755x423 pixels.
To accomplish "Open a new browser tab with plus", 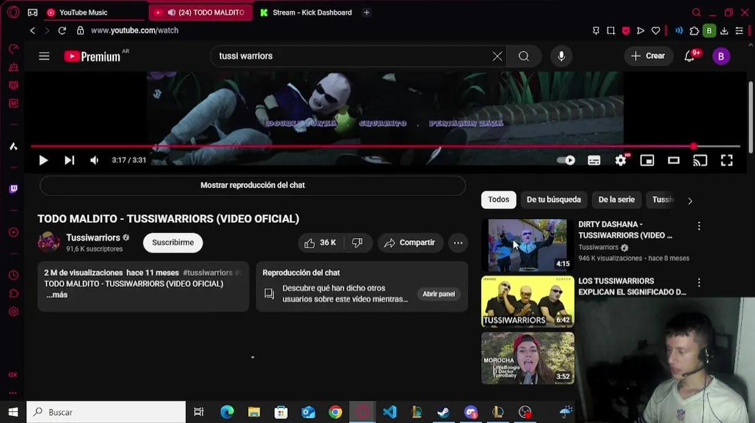I will (x=366, y=12).
